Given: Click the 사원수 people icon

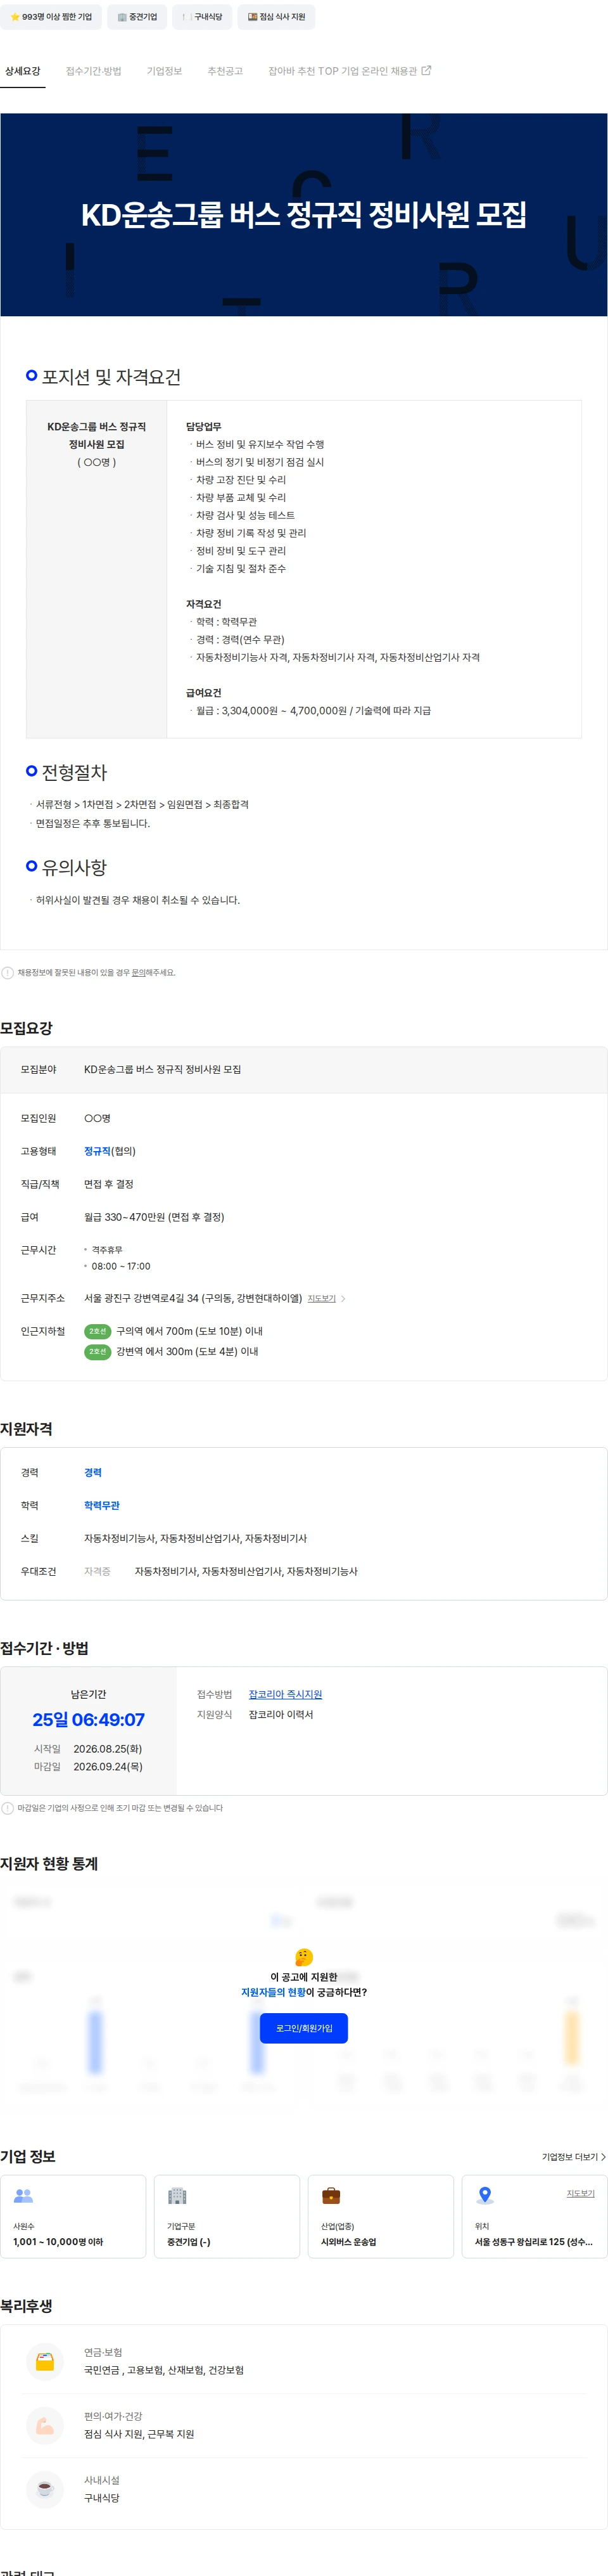Looking at the screenshot, I should point(23,2196).
